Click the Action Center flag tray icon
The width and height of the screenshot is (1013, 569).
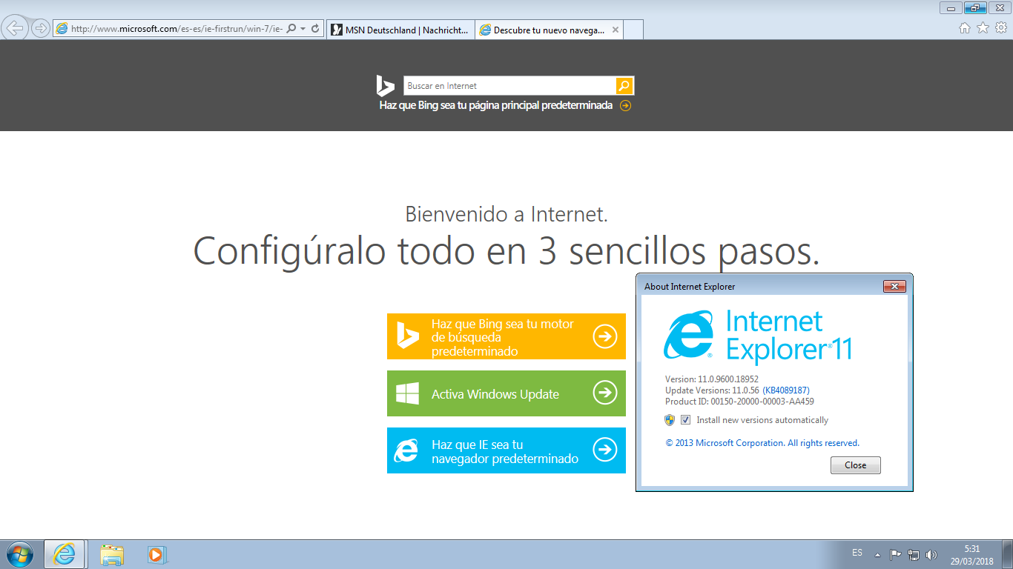point(896,554)
